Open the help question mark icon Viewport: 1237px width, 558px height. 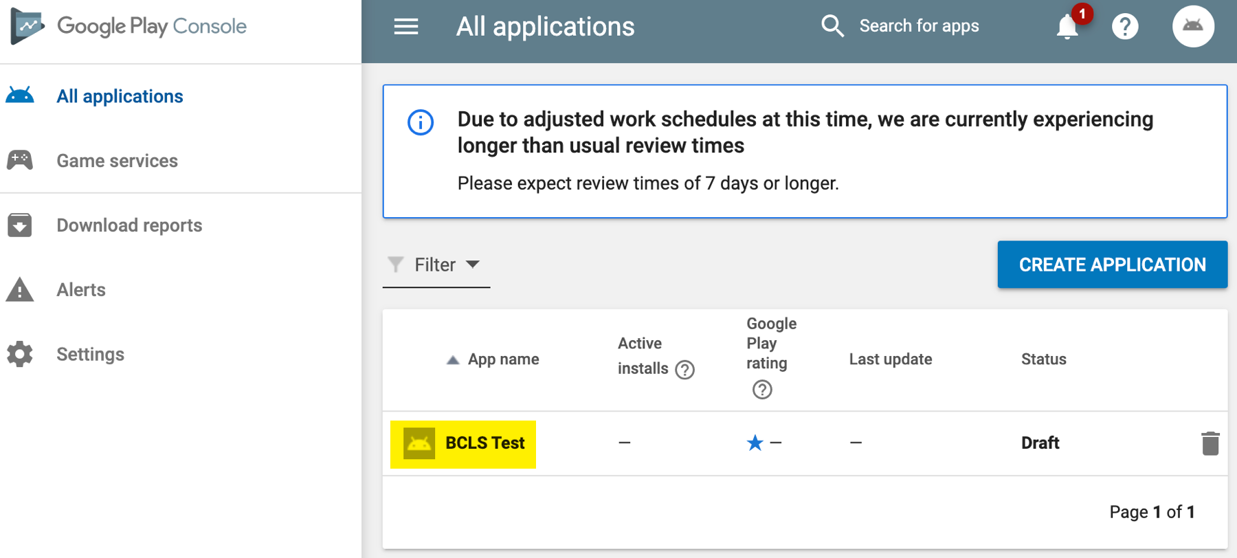(1125, 27)
